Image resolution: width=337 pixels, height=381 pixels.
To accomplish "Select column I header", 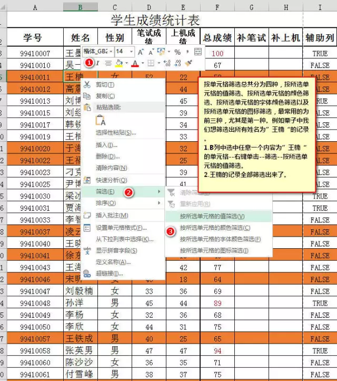I will (x=320, y=7).
